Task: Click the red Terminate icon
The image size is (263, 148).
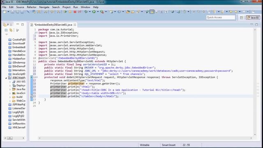Action: tap(75, 12)
